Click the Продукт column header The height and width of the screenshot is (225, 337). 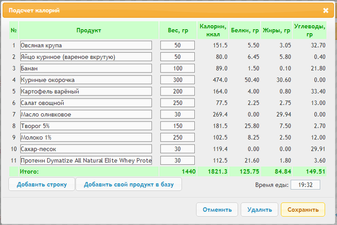click(89, 31)
